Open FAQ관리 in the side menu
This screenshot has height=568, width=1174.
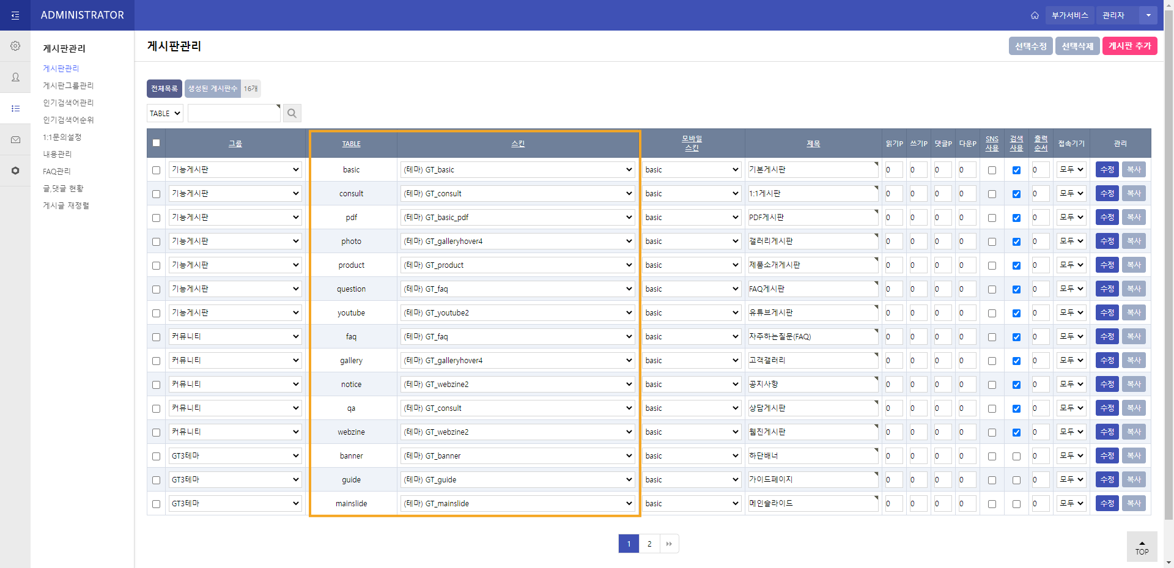tap(57, 171)
